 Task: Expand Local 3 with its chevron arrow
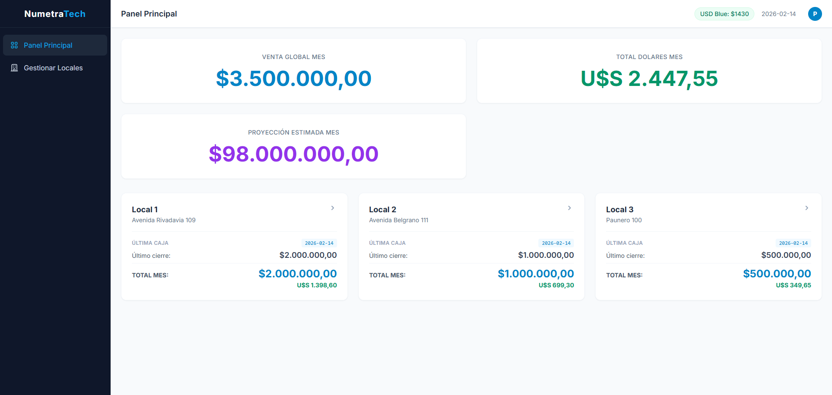[807, 208]
